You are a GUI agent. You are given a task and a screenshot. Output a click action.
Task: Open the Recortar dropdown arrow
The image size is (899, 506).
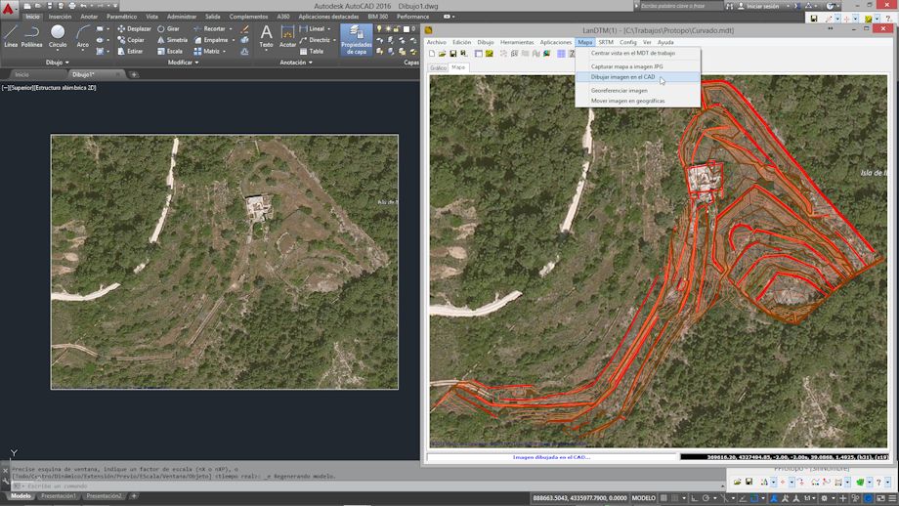[x=231, y=28]
